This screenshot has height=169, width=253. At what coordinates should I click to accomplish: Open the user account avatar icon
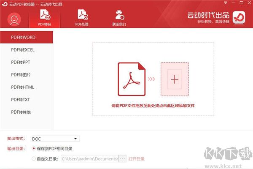click(14, 19)
